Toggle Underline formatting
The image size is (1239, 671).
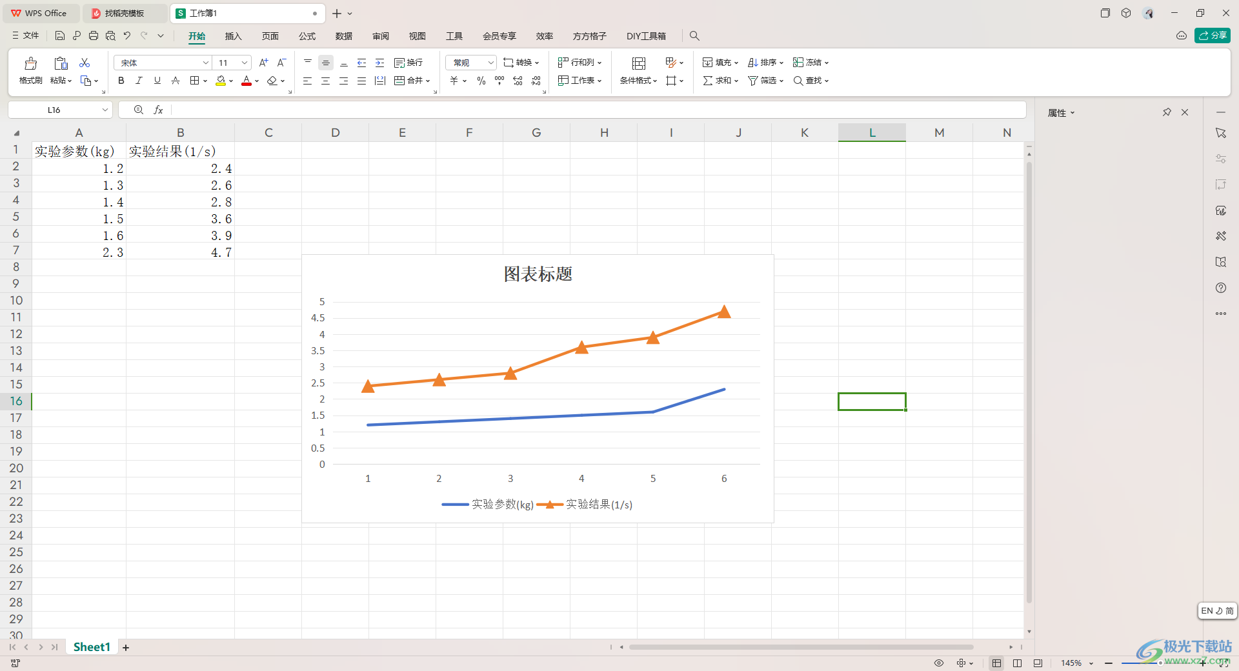click(157, 81)
